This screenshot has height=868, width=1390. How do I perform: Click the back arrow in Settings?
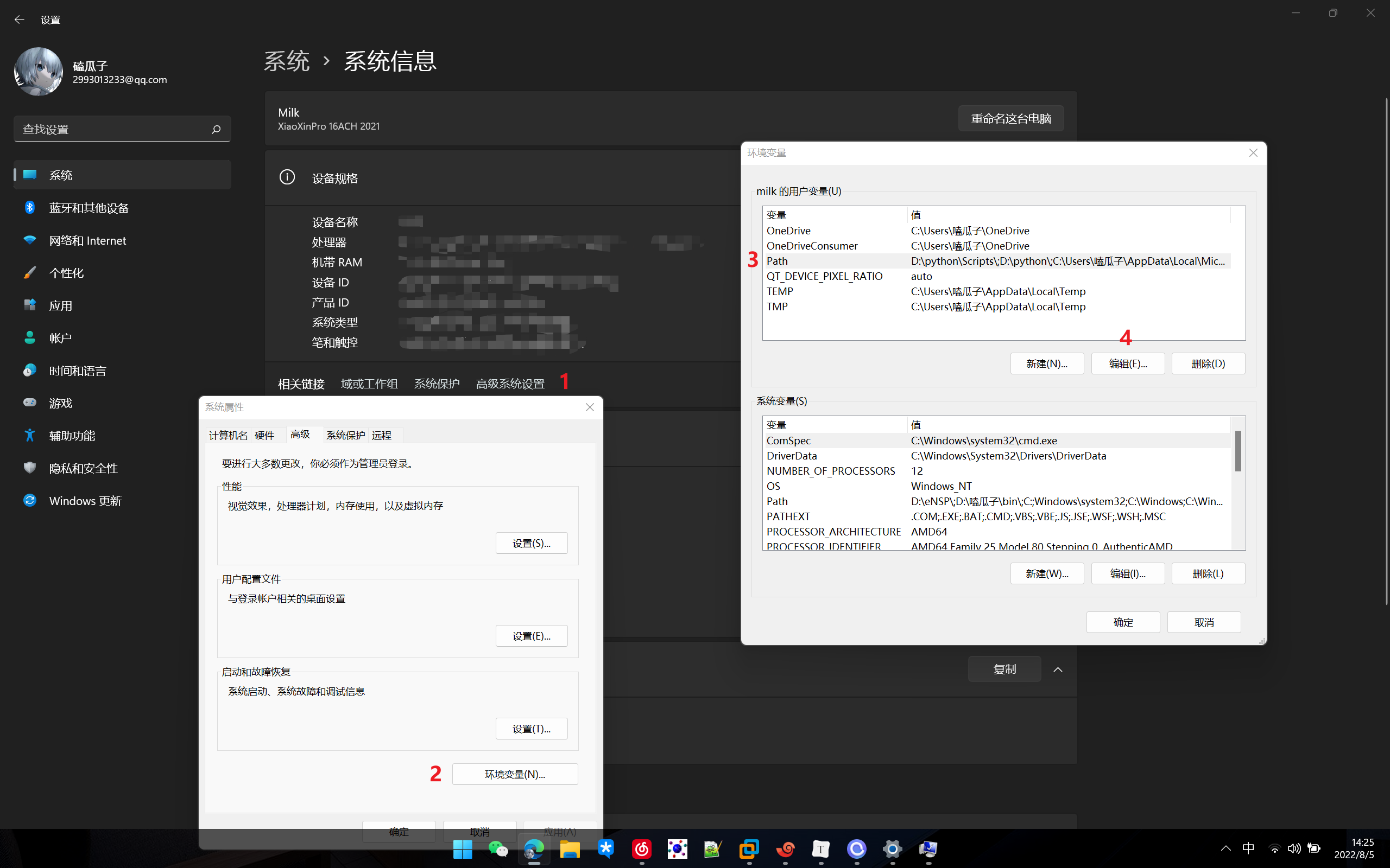coord(19,20)
